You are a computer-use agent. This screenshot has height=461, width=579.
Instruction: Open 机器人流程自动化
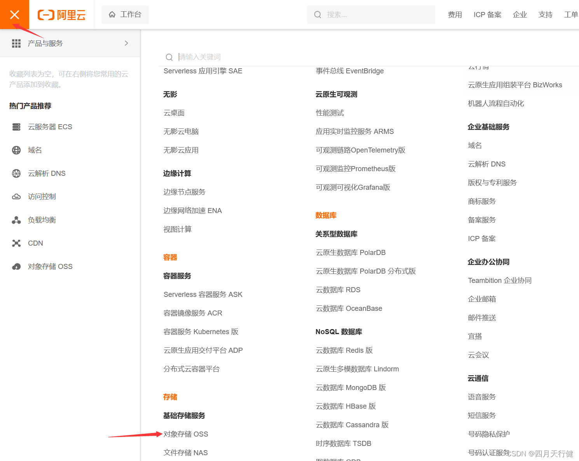[496, 104]
